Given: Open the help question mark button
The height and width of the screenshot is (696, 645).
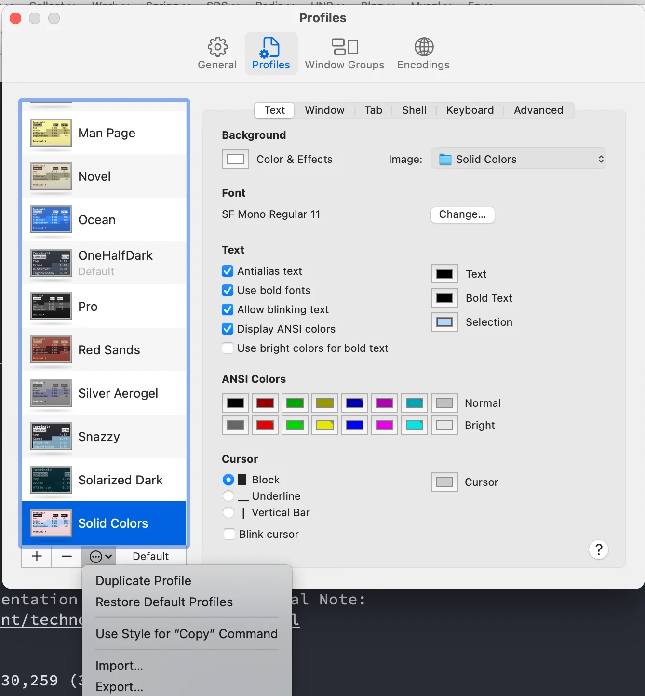Looking at the screenshot, I should pos(598,549).
